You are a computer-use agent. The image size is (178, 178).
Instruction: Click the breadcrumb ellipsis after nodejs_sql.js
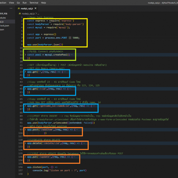39,14
